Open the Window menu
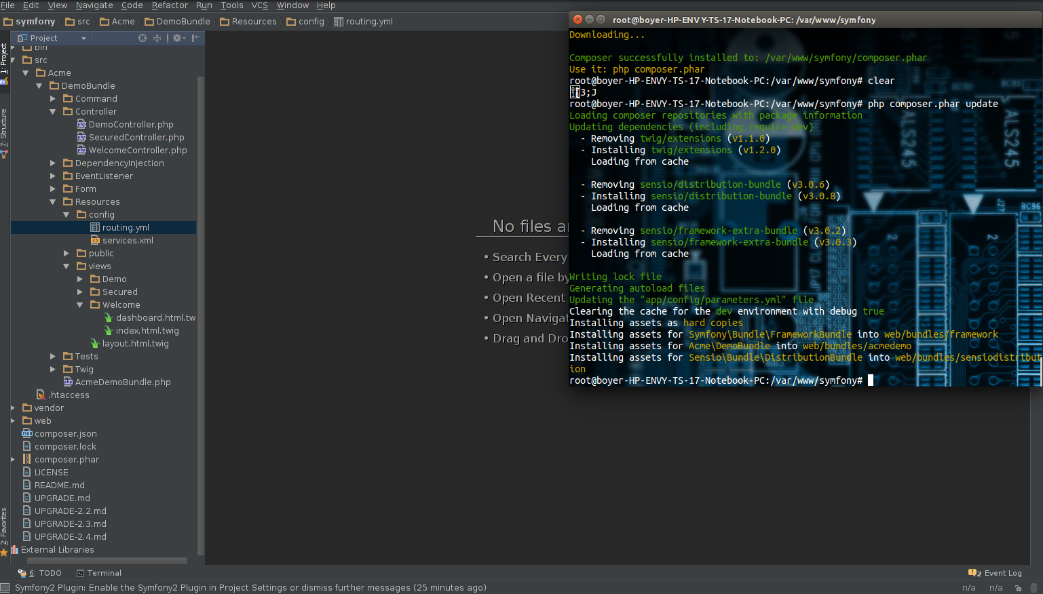 292,5
